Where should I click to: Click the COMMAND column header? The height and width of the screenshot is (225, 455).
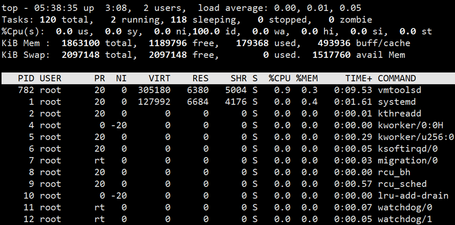(397, 78)
